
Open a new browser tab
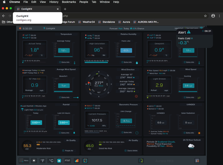point(65,9)
